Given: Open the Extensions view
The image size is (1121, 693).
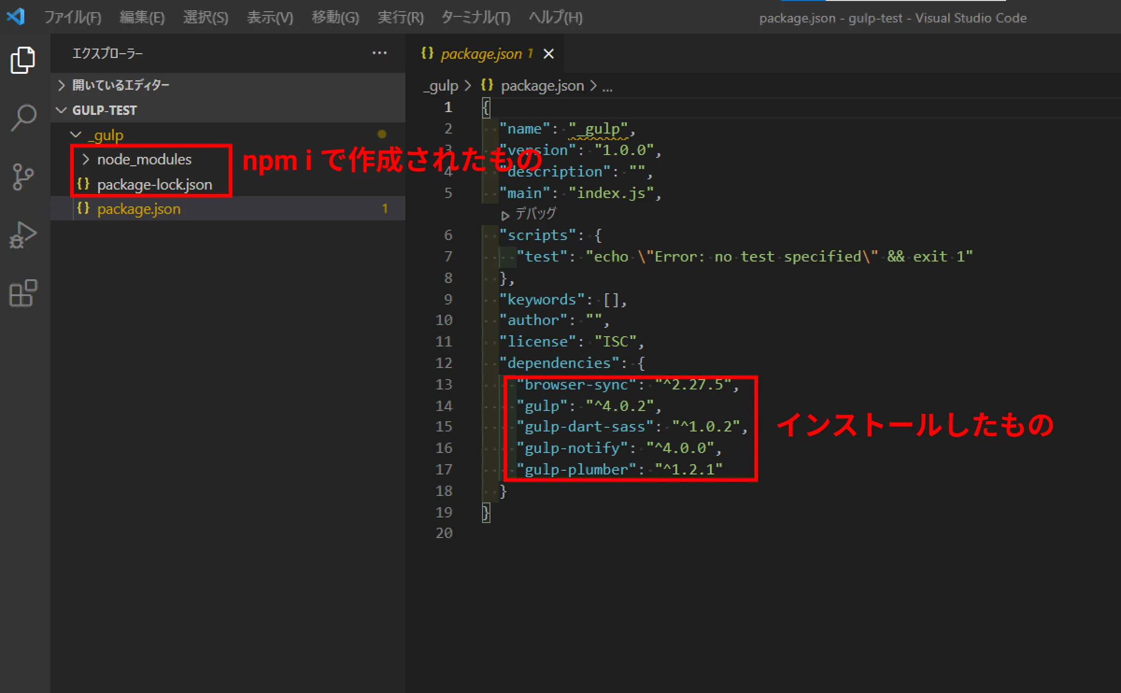Looking at the screenshot, I should tap(23, 293).
